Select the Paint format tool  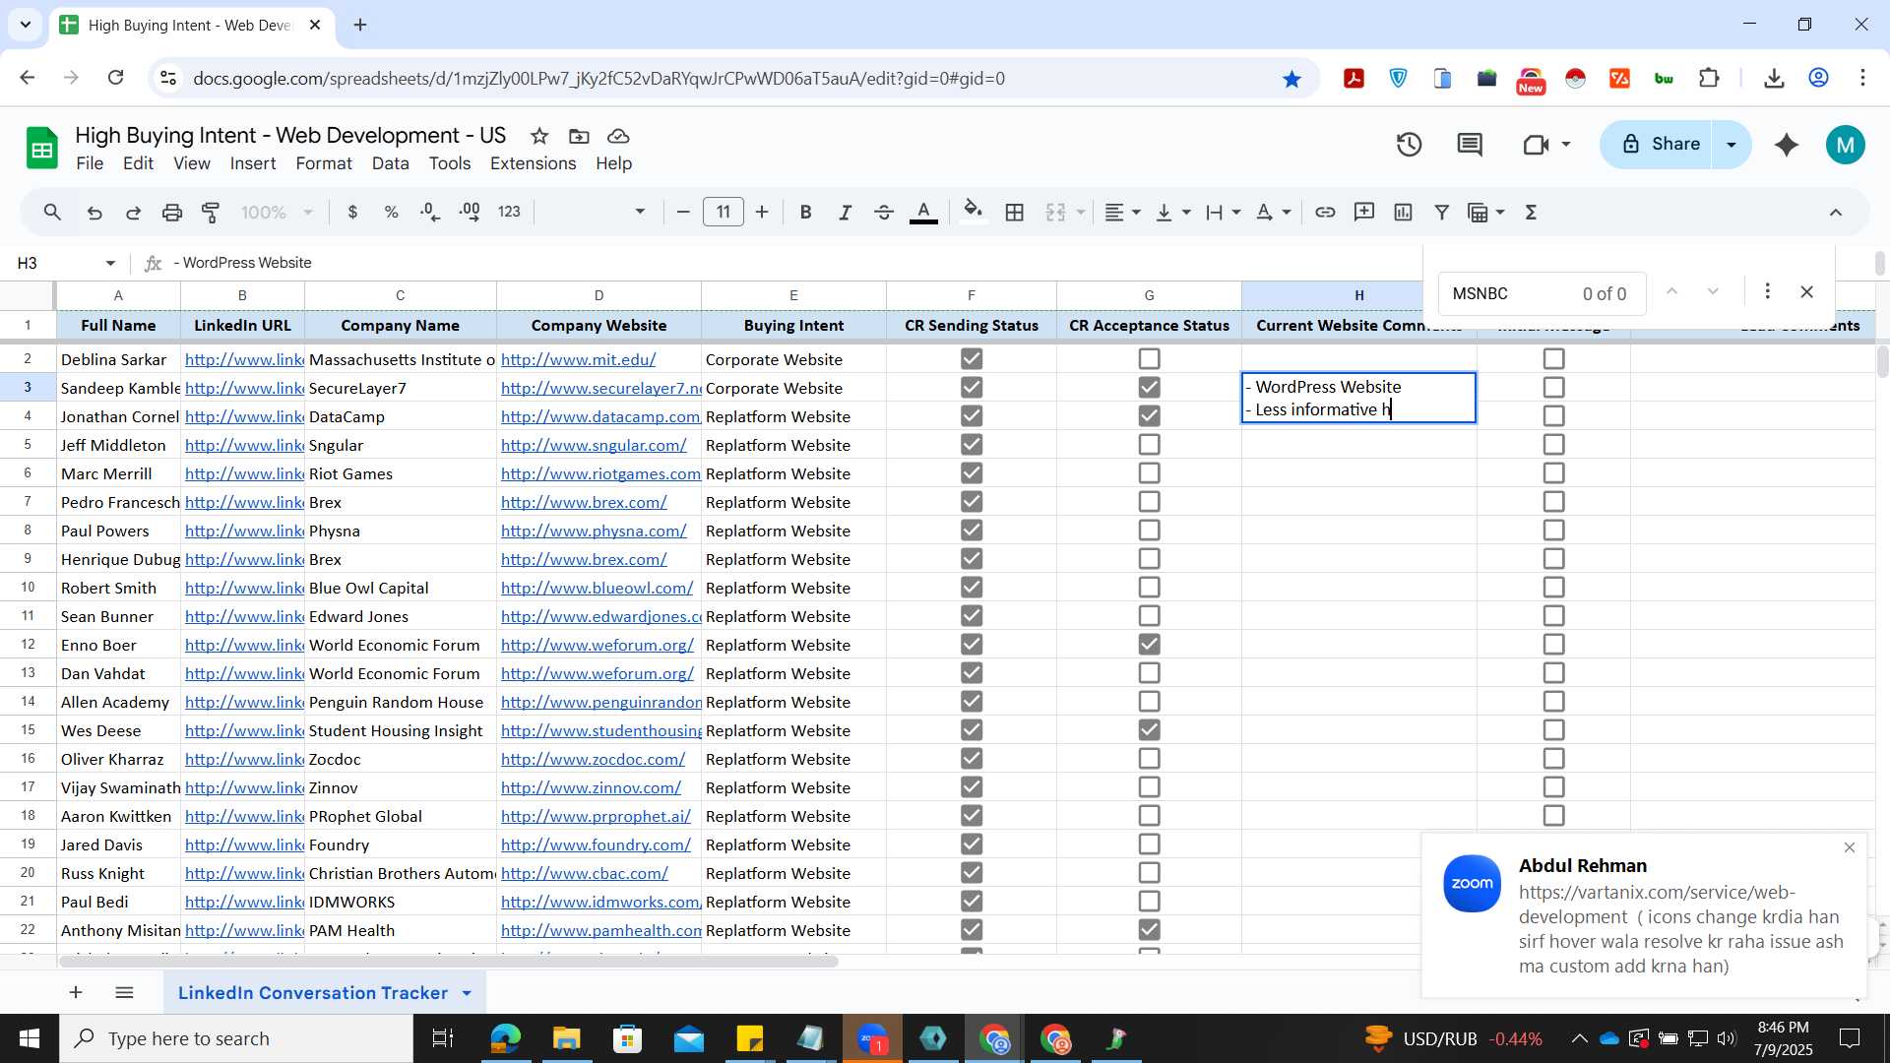click(211, 213)
